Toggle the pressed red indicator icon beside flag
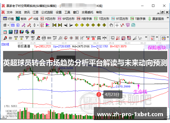Screen dimensions: 170x123 [42, 25]
